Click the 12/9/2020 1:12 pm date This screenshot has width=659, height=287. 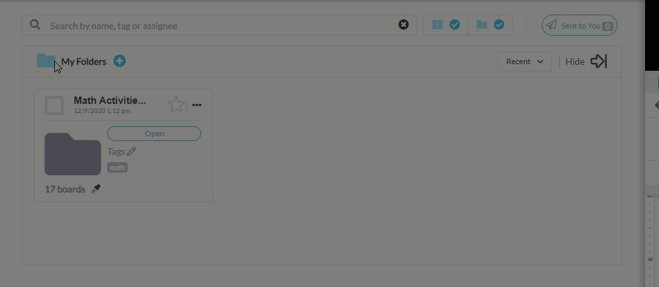[x=102, y=111]
